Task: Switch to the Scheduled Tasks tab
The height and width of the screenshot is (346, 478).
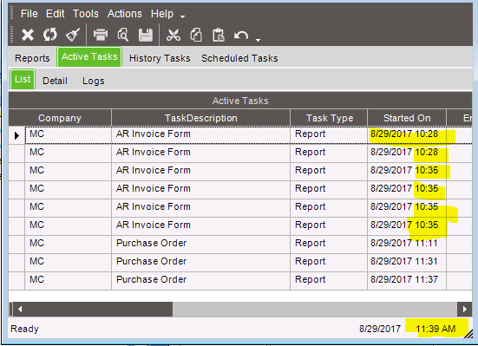Action: tap(239, 58)
